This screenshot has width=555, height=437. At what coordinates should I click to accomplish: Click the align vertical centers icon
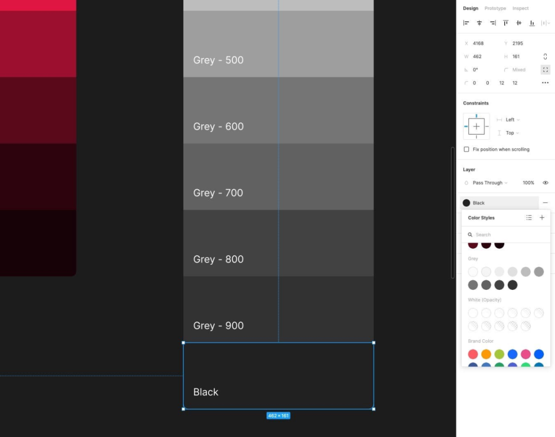click(519, 23)
